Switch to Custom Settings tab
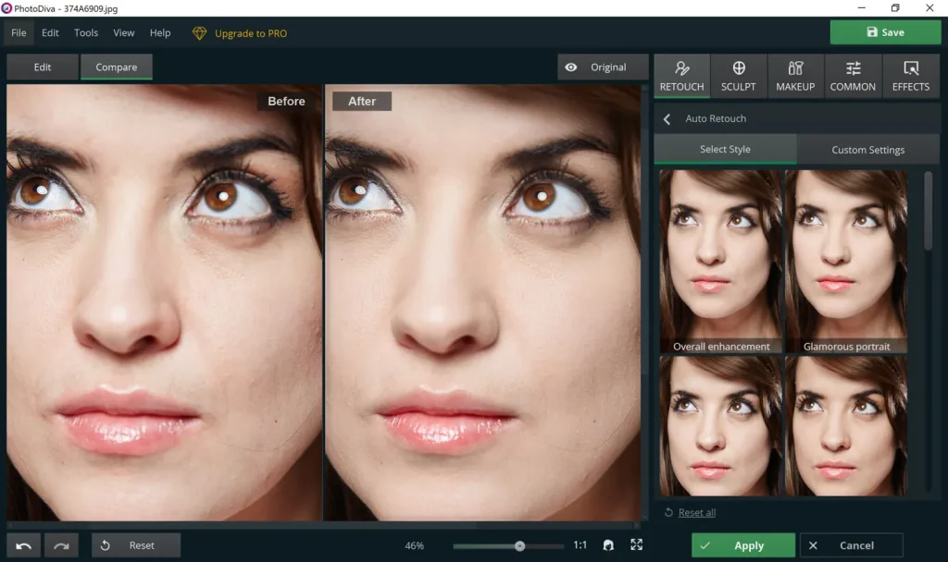 click(867, 150)
